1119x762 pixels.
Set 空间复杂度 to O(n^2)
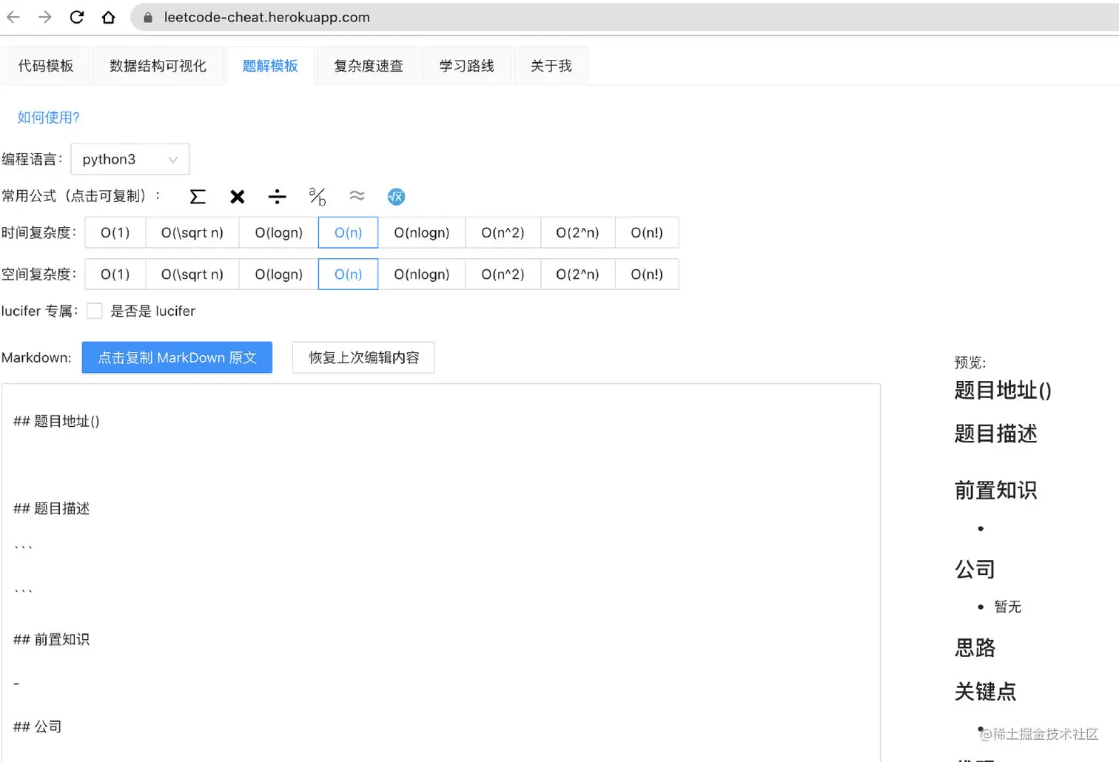click(x=503, y=274)
